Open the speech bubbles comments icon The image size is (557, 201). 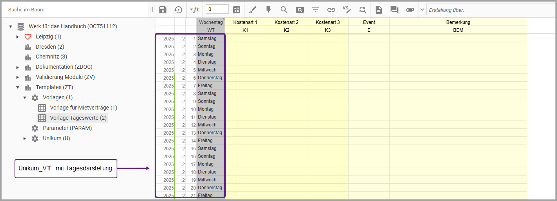pyautogui.click(x=394, y=10)
